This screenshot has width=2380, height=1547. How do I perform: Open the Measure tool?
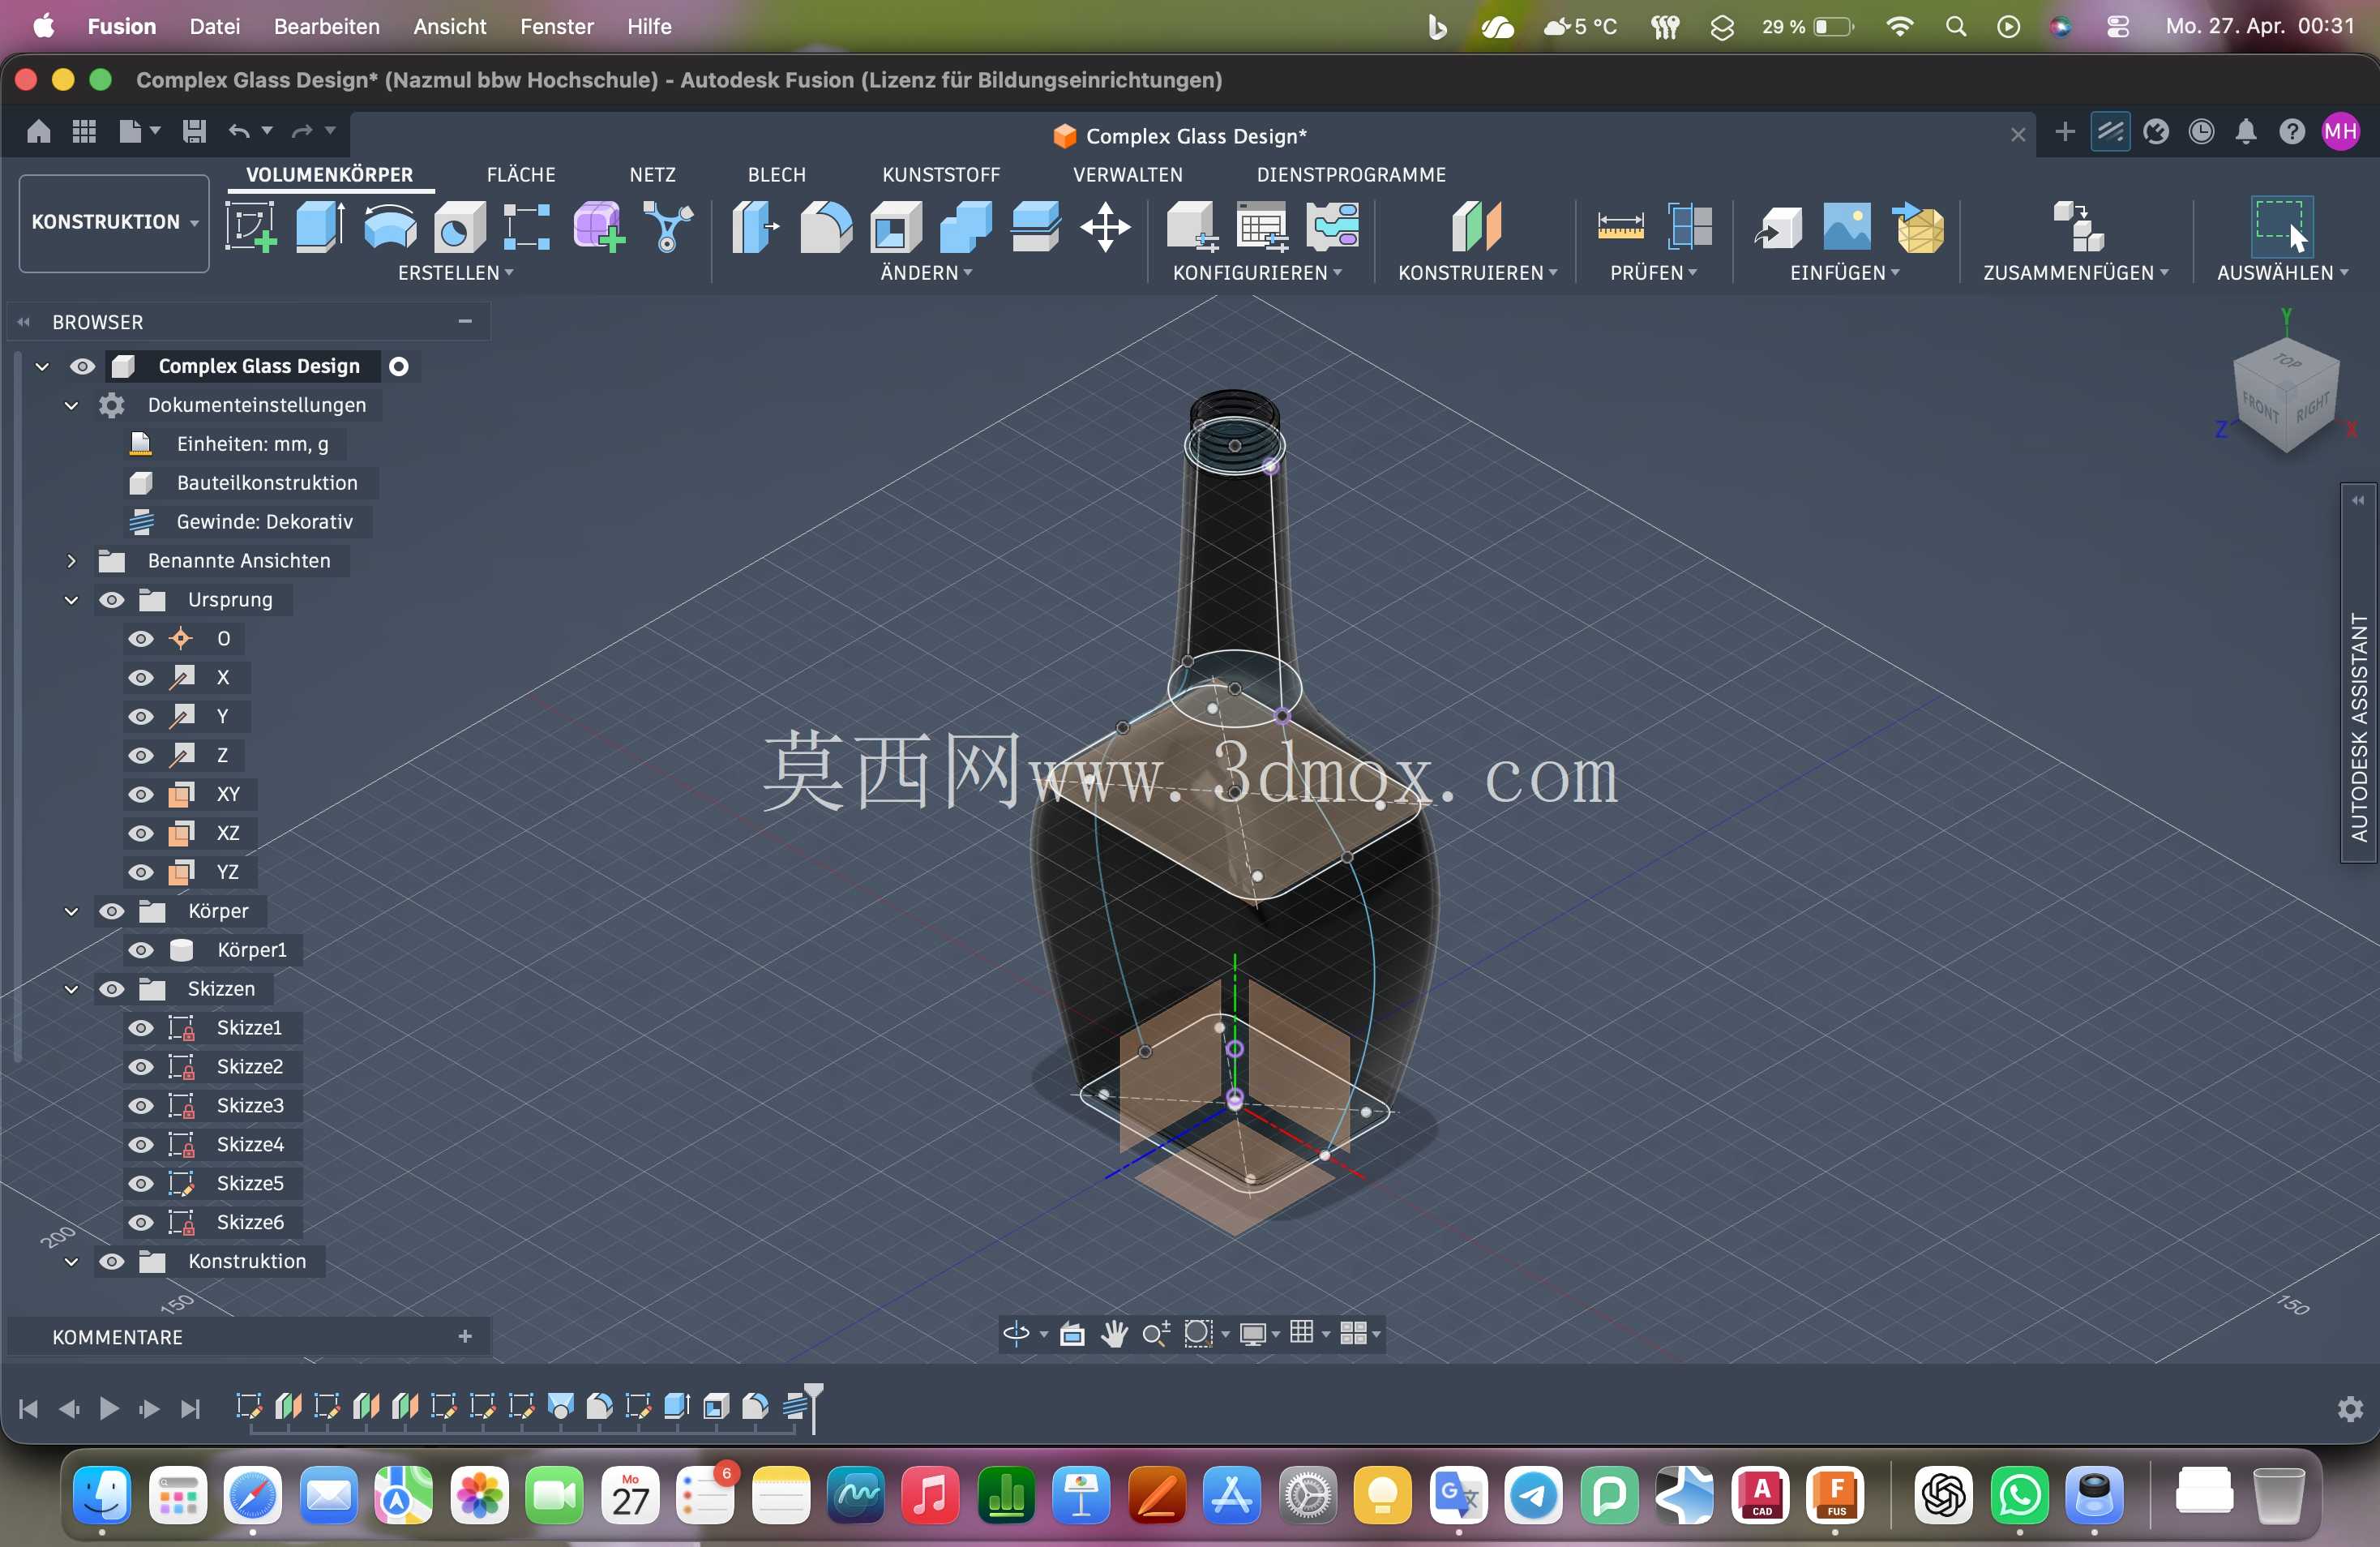1620,226
